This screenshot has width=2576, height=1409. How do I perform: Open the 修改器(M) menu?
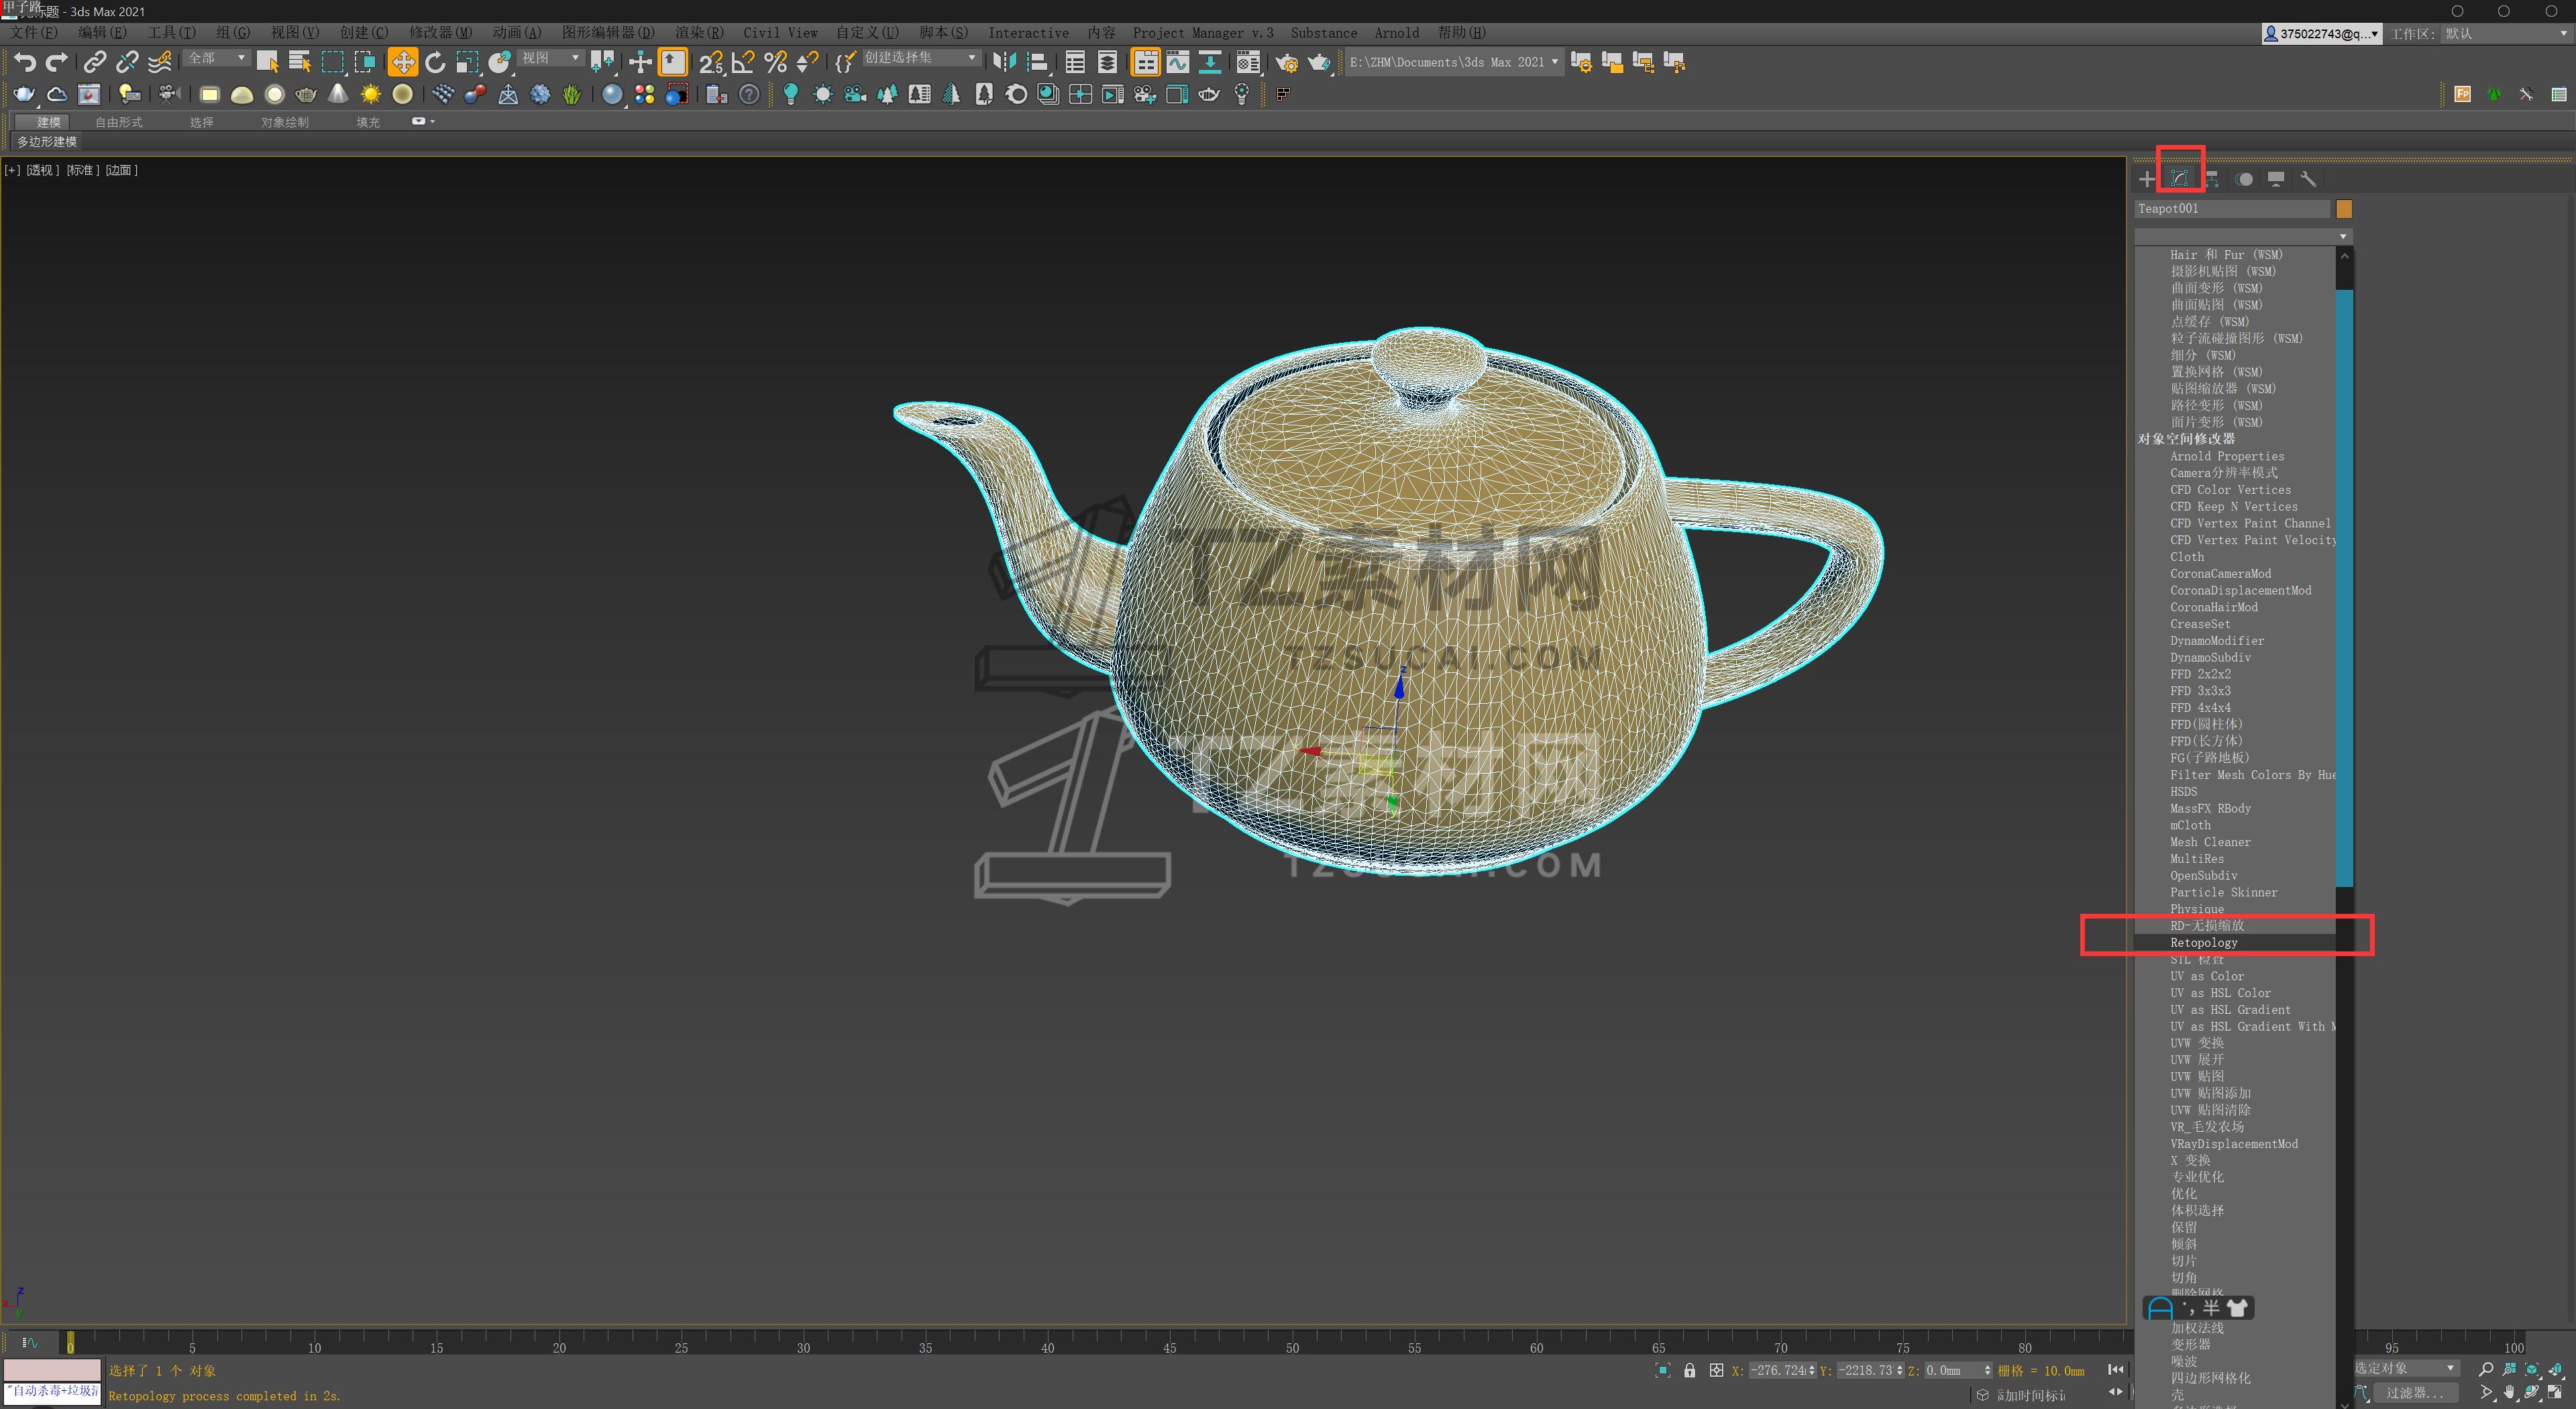pyautogui.click(x=440, y=32)
